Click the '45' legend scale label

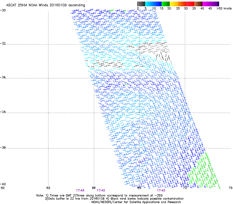pyautogui.click(x=210, y=8)
